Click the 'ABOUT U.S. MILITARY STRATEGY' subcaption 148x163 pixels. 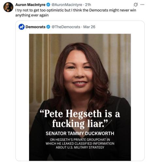pos(80,147)
